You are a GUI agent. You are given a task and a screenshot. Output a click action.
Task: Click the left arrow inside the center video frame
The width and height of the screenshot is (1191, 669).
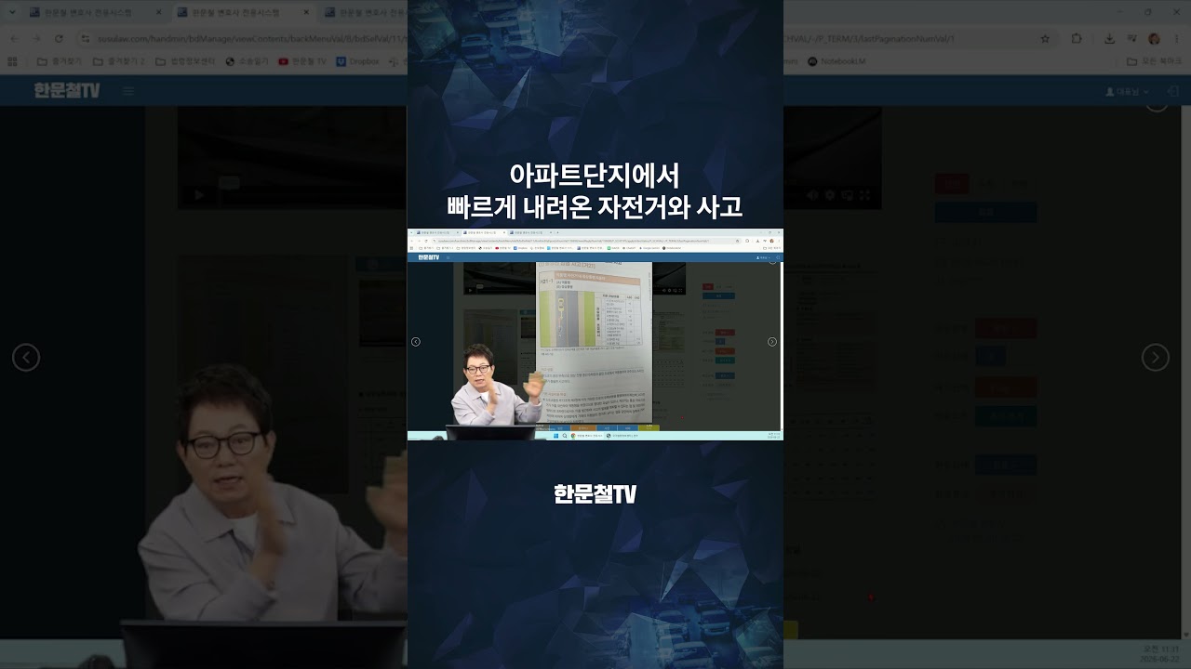pyautogui.click(x=416, y=342)
